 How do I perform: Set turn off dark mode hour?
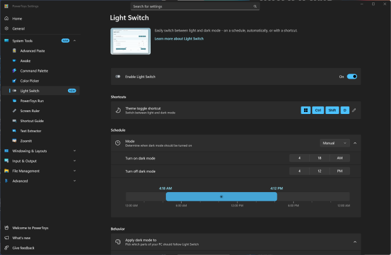[x=299, y=171]
